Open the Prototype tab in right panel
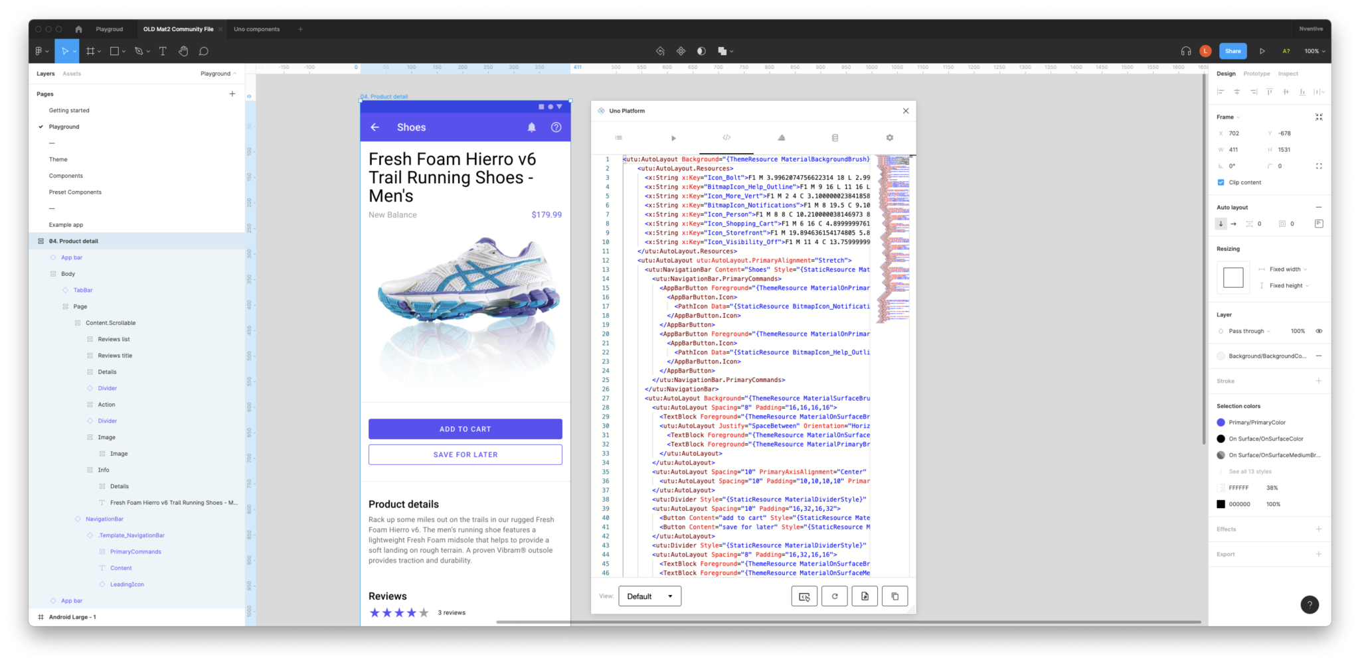Image resolution: width=1360 pixels, height=664 pixels. tap(1256, 74)
